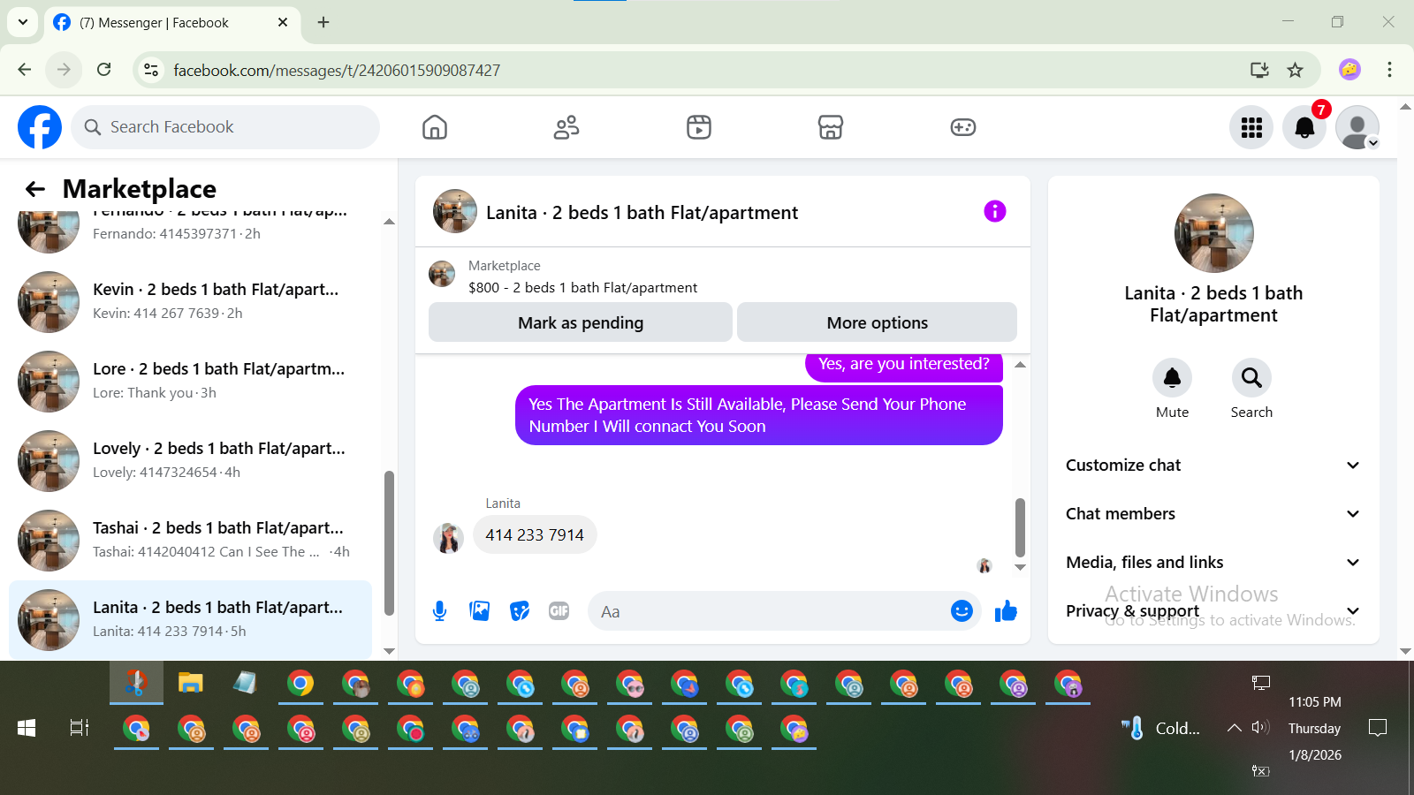1414x795 pixels.
Task: Expand Chat members section
Action: 1213,514
